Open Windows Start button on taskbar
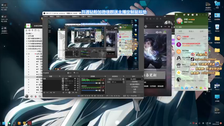224x126 pixels. [x=4, y=123]
